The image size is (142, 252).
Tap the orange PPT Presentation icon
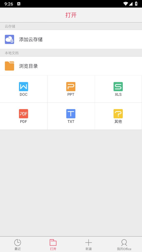pos(71,87)
